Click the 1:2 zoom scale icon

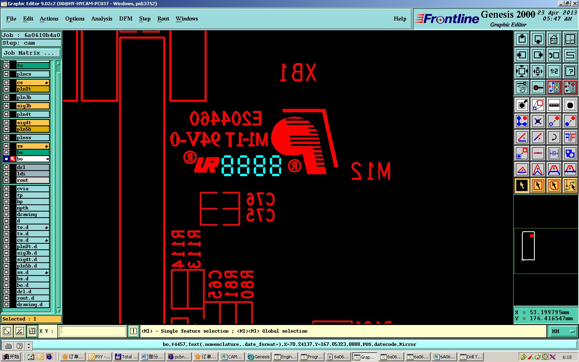(554, 71)
